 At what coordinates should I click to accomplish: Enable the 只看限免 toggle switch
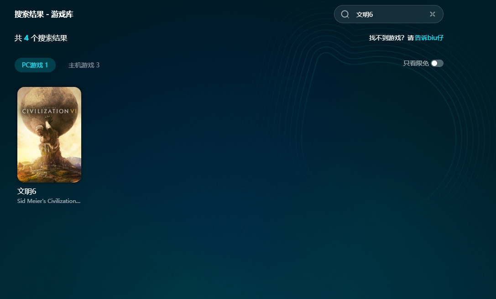point(437,63)
